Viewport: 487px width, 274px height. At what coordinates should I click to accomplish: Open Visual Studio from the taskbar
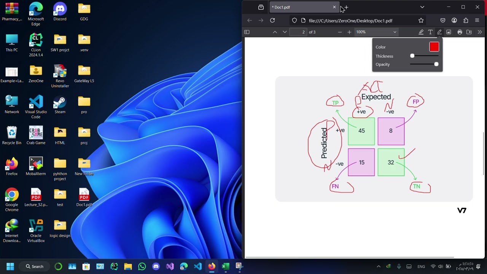(170, 266)
